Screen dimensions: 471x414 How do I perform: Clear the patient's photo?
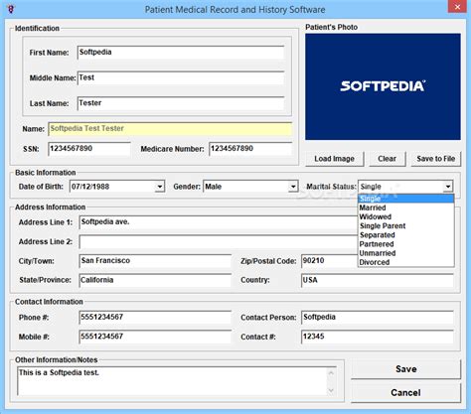[x=387, y=159]
